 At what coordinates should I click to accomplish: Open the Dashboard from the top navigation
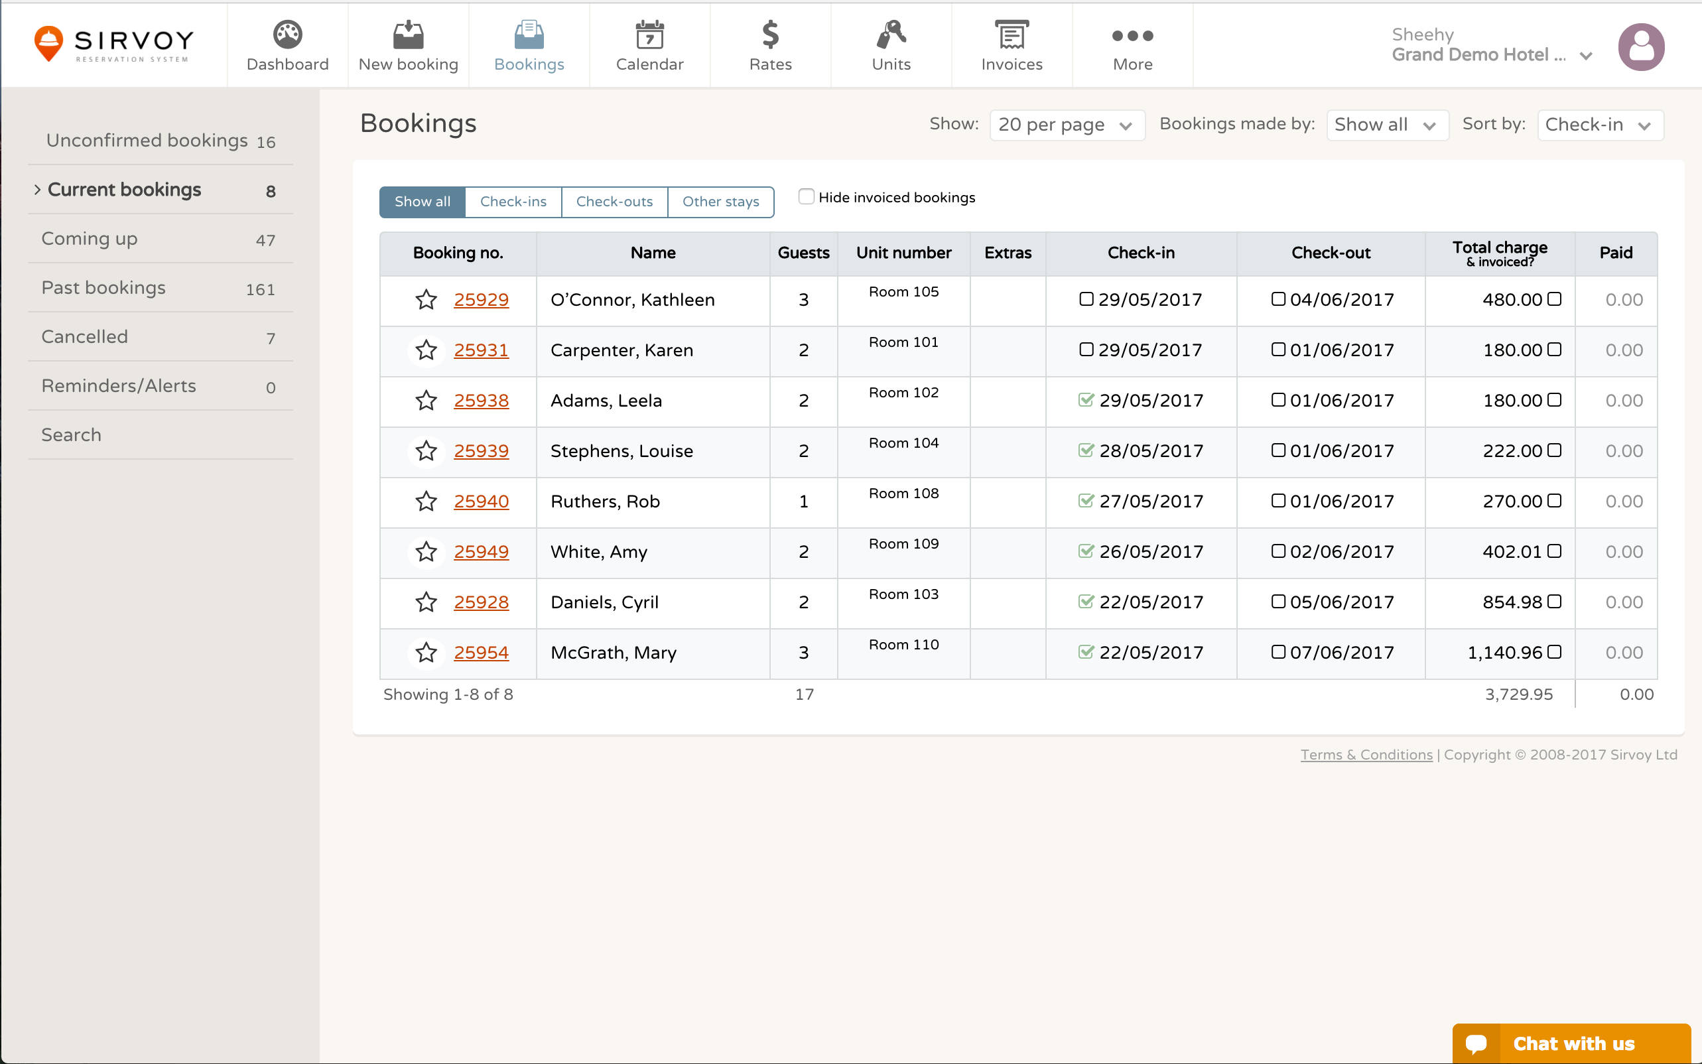(287, 44)
